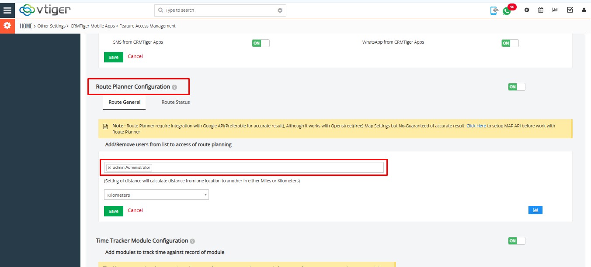
Task: Toggle SMS from CRMTiger Apps switch
Action: [261, 43]
